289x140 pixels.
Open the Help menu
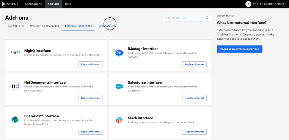click(x=68, y=4)
